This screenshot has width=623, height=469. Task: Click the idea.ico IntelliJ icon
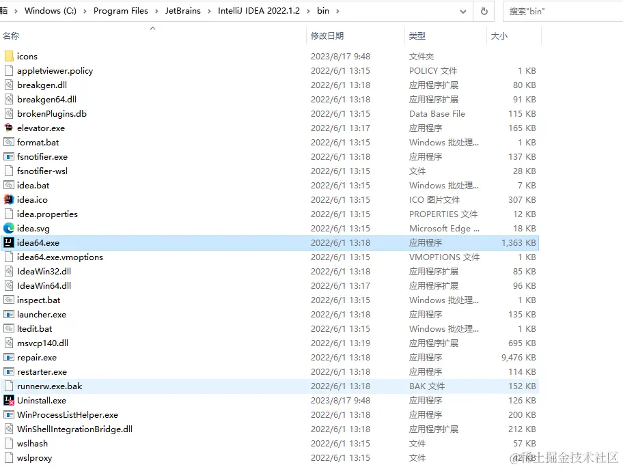tap(9, 199)
